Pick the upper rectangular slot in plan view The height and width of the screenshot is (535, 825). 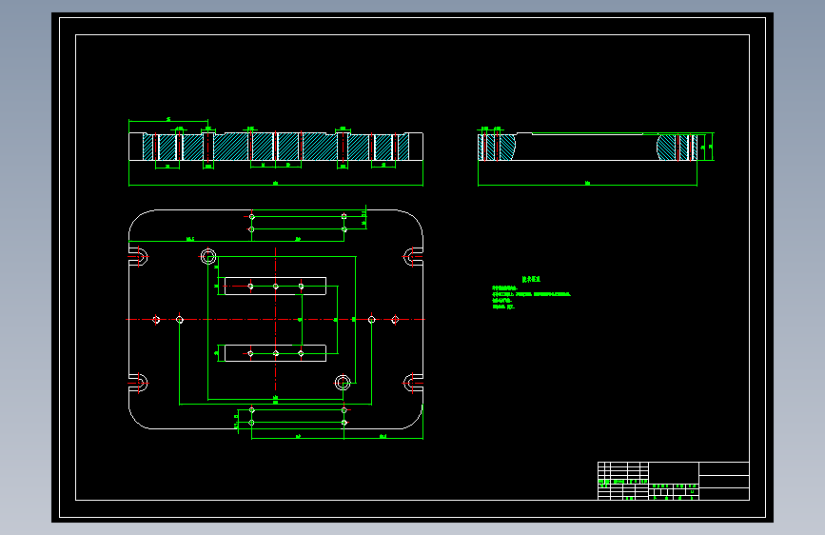click(275, 286)
